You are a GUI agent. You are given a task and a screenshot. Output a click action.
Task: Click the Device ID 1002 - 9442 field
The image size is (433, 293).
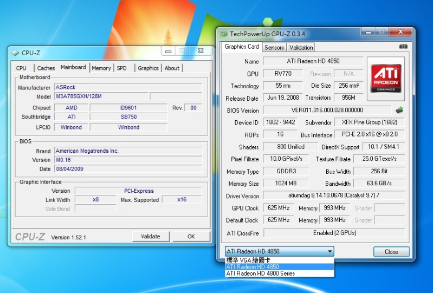(280, 122)
